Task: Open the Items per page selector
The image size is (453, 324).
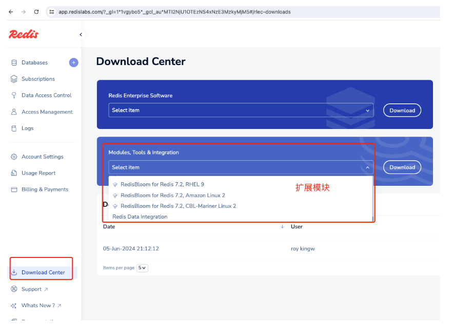Action: 142,268
